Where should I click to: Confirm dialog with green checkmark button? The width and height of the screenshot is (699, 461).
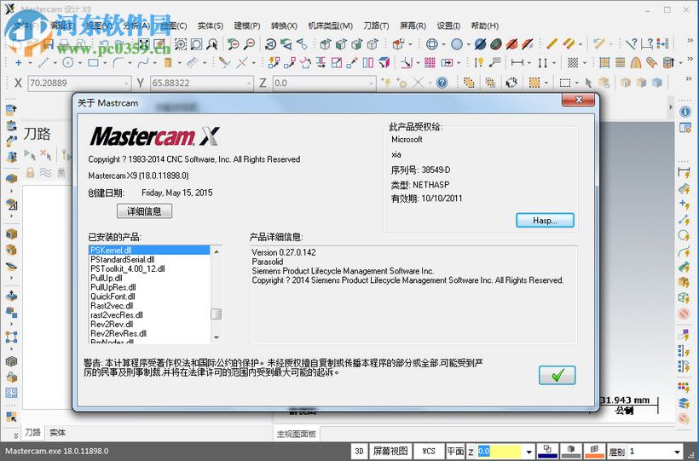(x=557, y=375)
